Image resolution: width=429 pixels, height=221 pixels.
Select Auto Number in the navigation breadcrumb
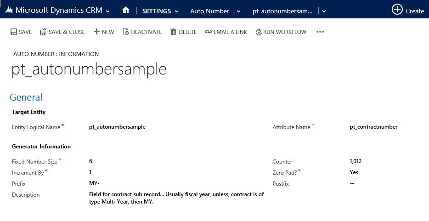pyautogui.click(x=209, y=11)
